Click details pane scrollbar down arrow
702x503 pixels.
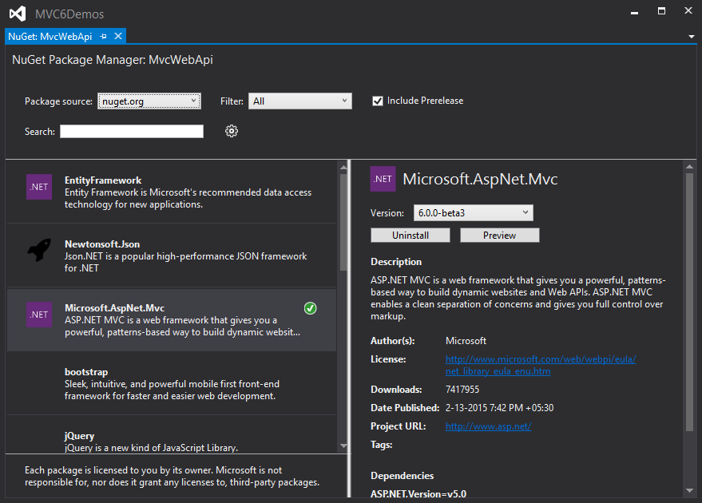[689, 490]
